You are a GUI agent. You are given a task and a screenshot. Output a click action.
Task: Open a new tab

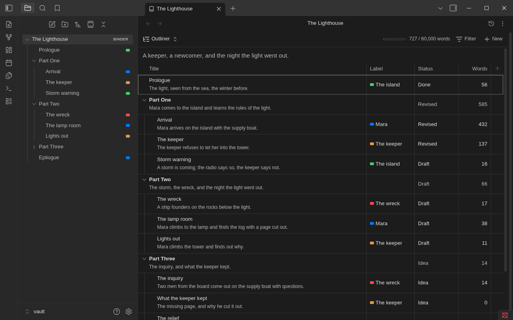(233, 8)
